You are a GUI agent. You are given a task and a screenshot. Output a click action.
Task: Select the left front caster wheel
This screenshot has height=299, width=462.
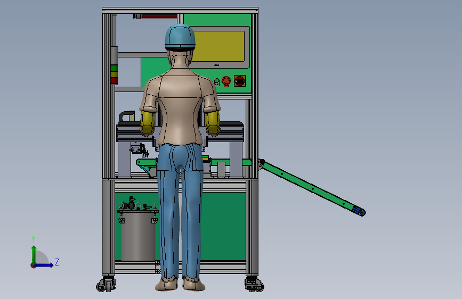coord(106,285)
